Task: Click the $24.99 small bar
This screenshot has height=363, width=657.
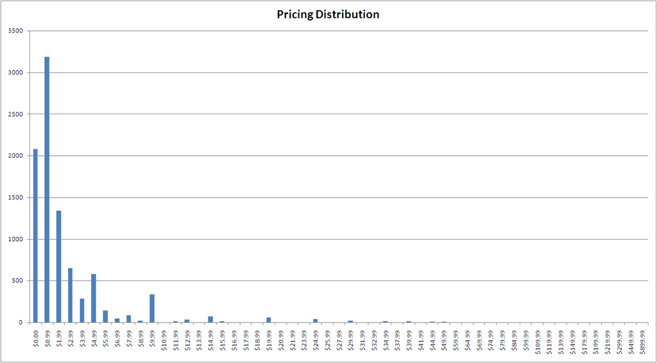Action: [316, 321]
